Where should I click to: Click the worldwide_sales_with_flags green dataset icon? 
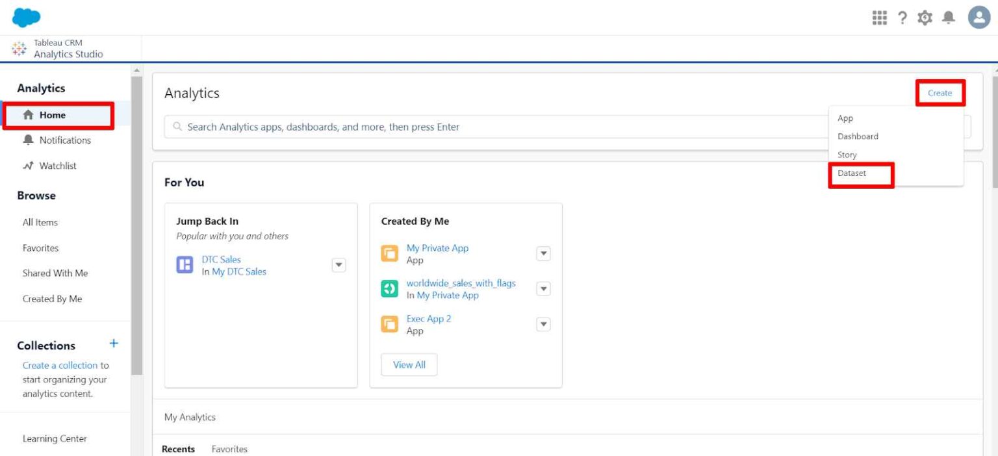pyautogui.click(x=389, y=289)
